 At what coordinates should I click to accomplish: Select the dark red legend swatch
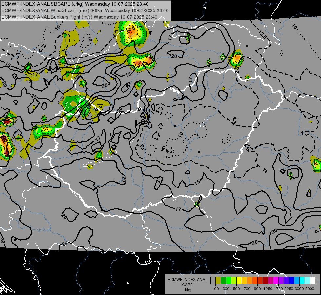point(266,281)
